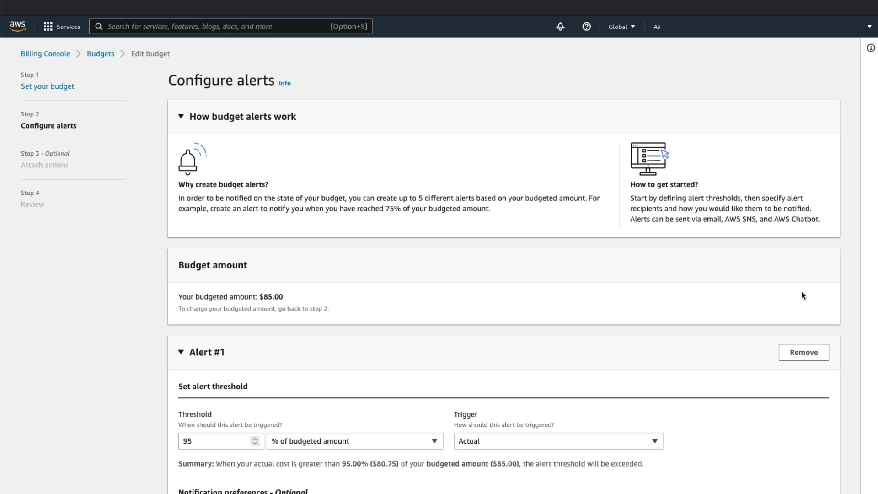Click the threshold value stepper arrows

click(255, 441)
